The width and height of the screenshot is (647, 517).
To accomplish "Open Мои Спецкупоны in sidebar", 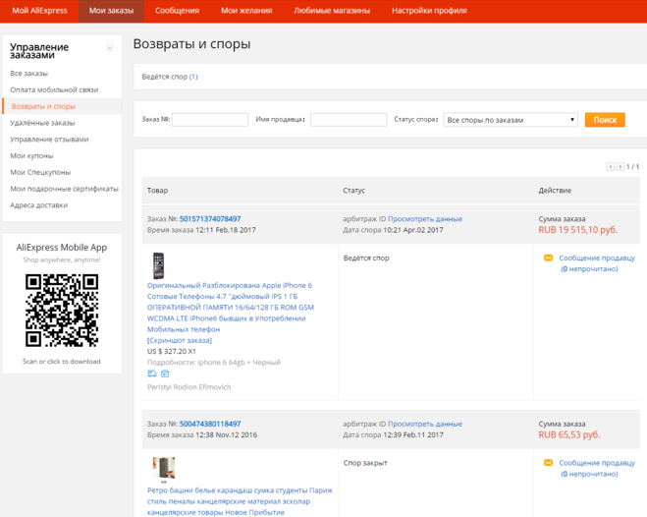I will (40, 173).
